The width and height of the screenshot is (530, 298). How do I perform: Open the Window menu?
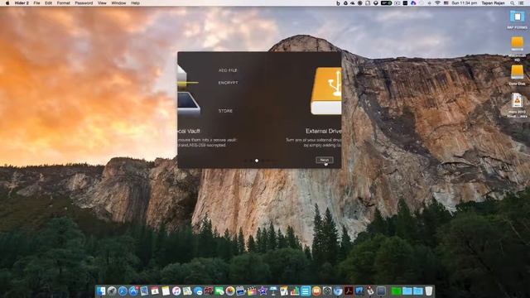118,2
